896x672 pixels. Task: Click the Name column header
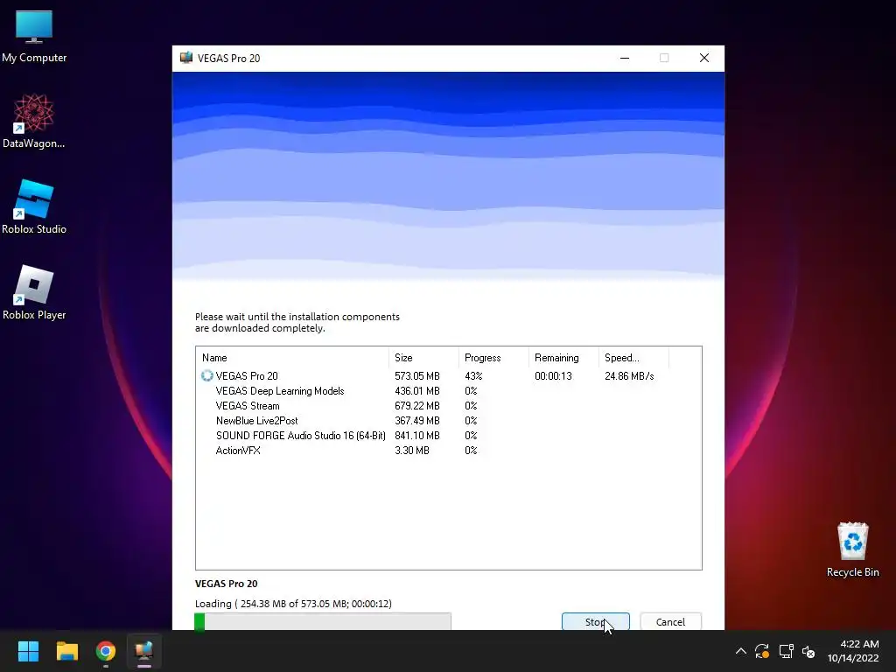click(x=292, y=358)
